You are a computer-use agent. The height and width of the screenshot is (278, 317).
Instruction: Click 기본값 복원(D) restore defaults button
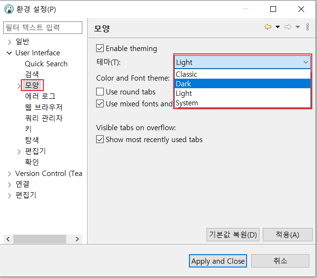pos(233,235)
